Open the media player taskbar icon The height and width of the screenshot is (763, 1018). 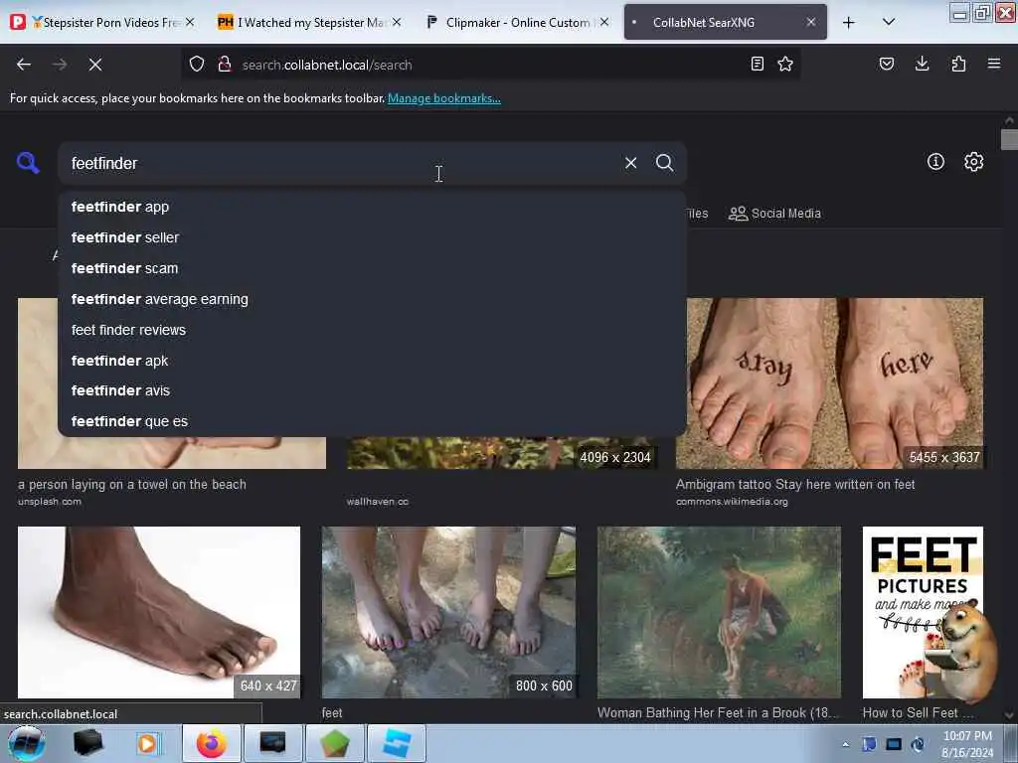pos(147,743)
